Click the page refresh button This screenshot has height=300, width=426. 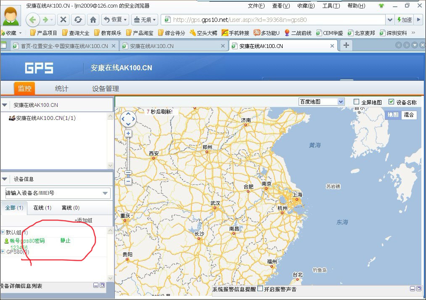78,19
